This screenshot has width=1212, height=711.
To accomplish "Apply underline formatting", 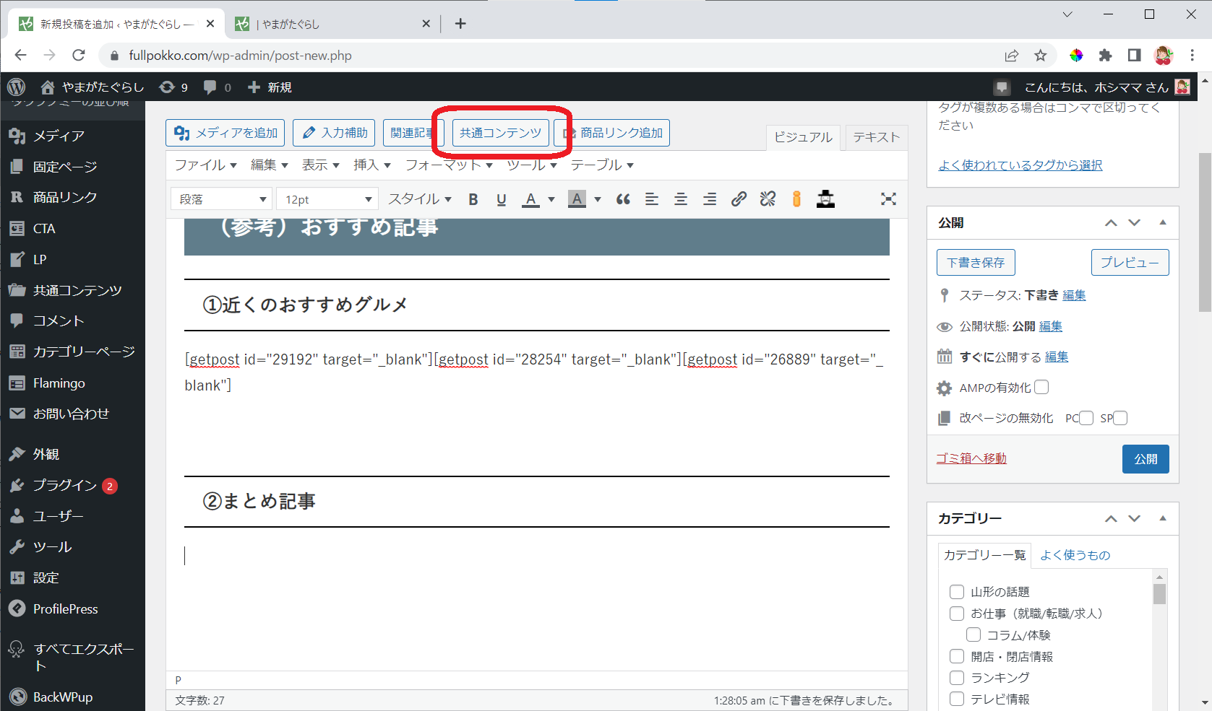I will pos(502,199).
